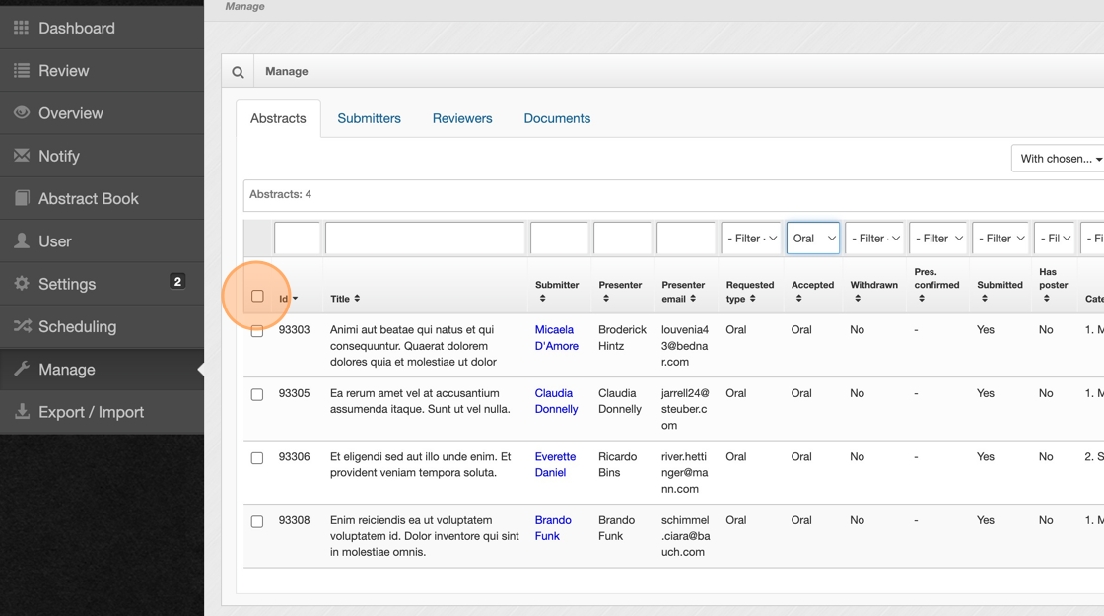Tick the select-all checkbox in table header
The height and width of the screenshot is (616, 1104).
click(x=257, y=296)
